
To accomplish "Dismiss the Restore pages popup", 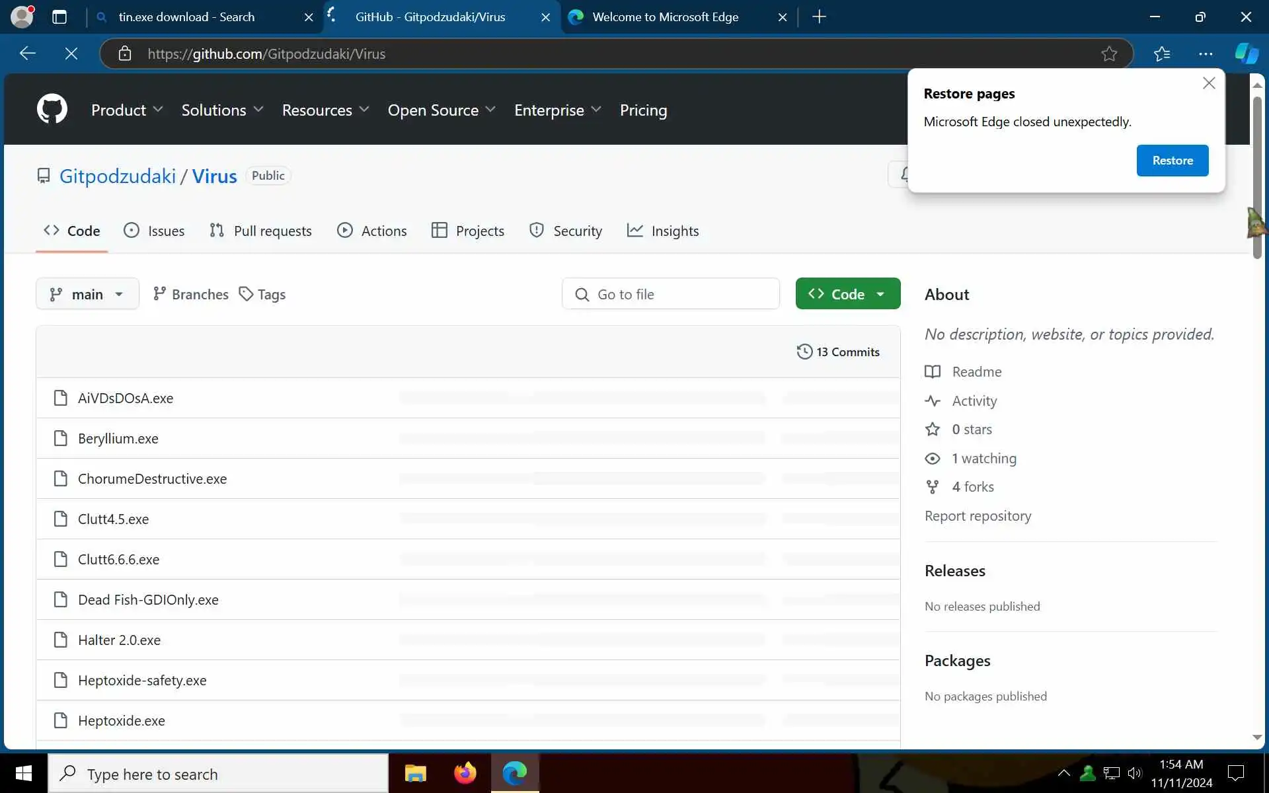I will click(x=1208, y=83).
